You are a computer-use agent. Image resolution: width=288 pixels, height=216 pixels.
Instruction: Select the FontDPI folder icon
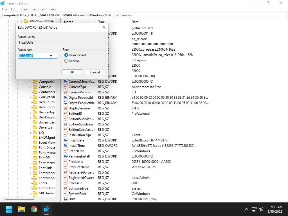(35, 157)
